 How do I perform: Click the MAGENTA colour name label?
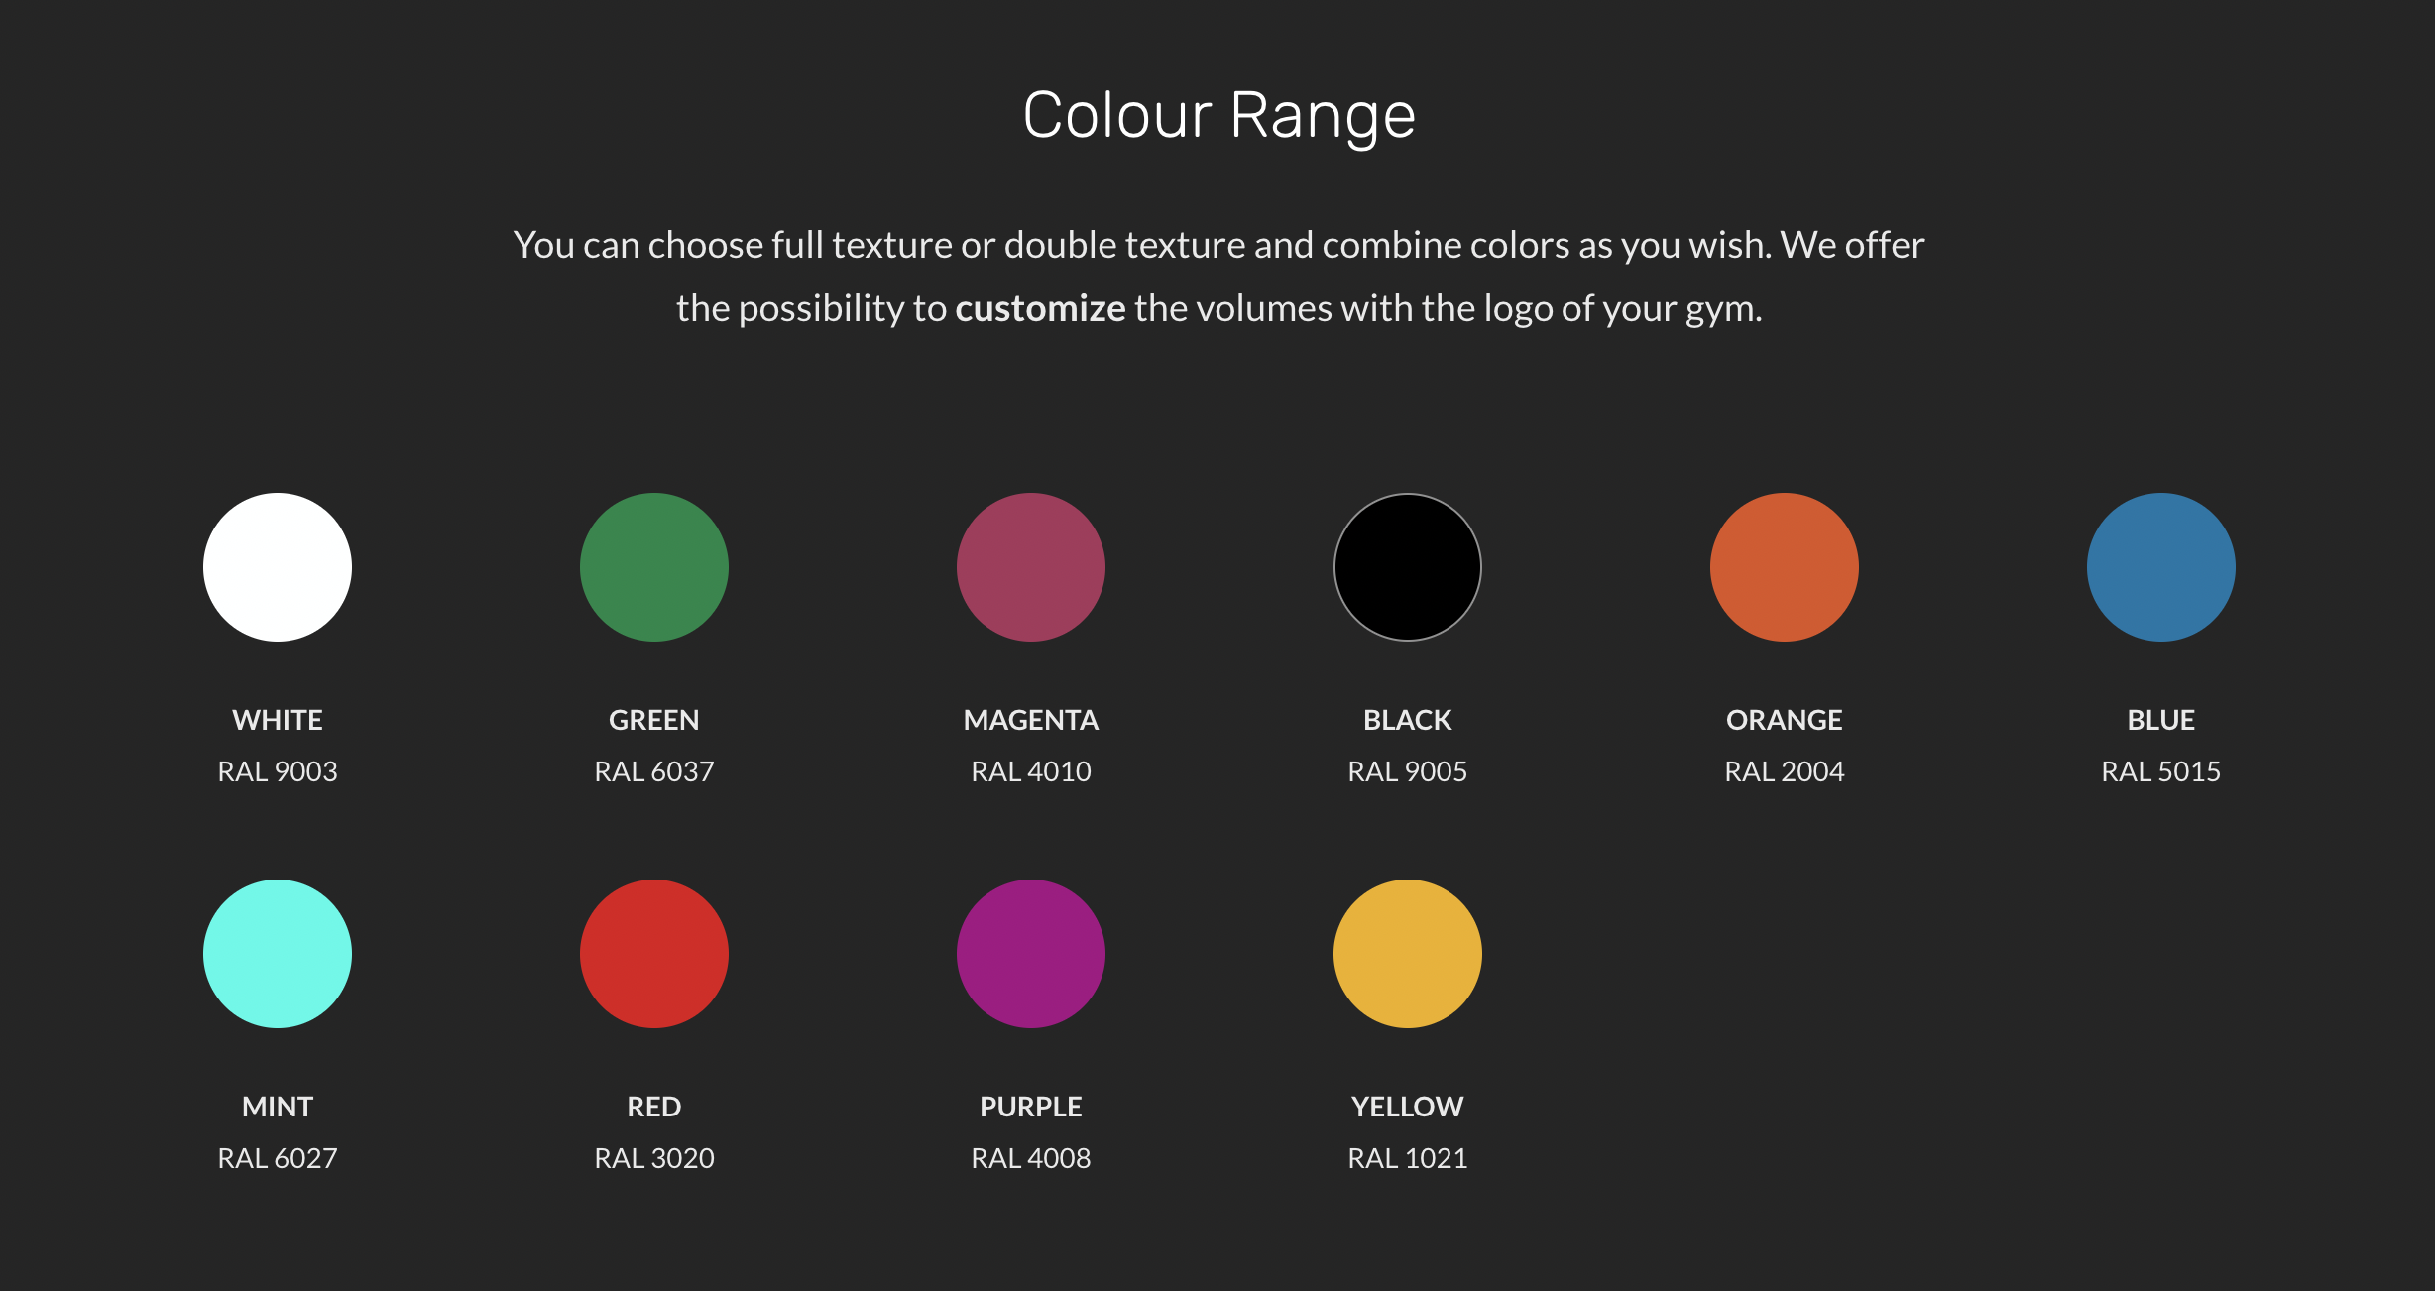(x=1031, y=720)
